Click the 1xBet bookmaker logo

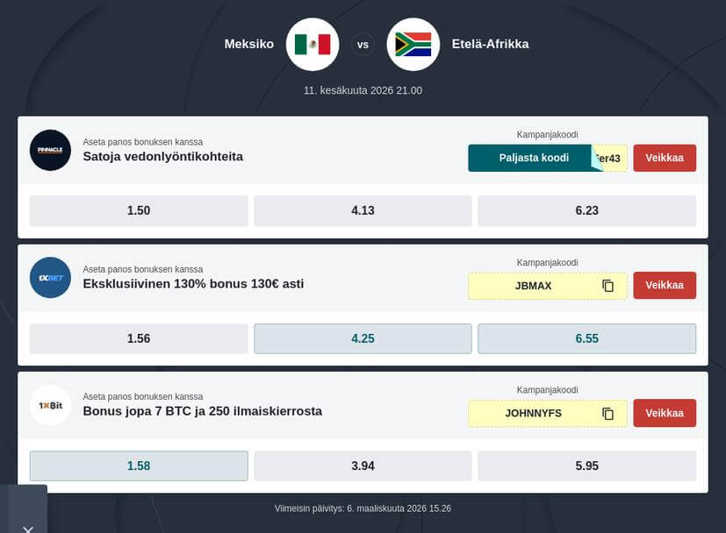click(50, 278)
